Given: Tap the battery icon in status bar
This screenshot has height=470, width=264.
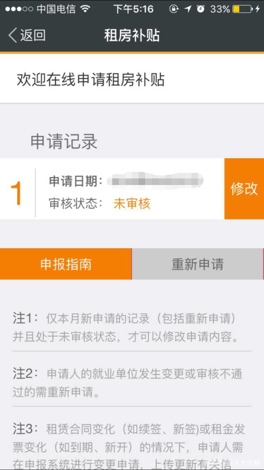Looking at the screenshot, I should [243, 9].
